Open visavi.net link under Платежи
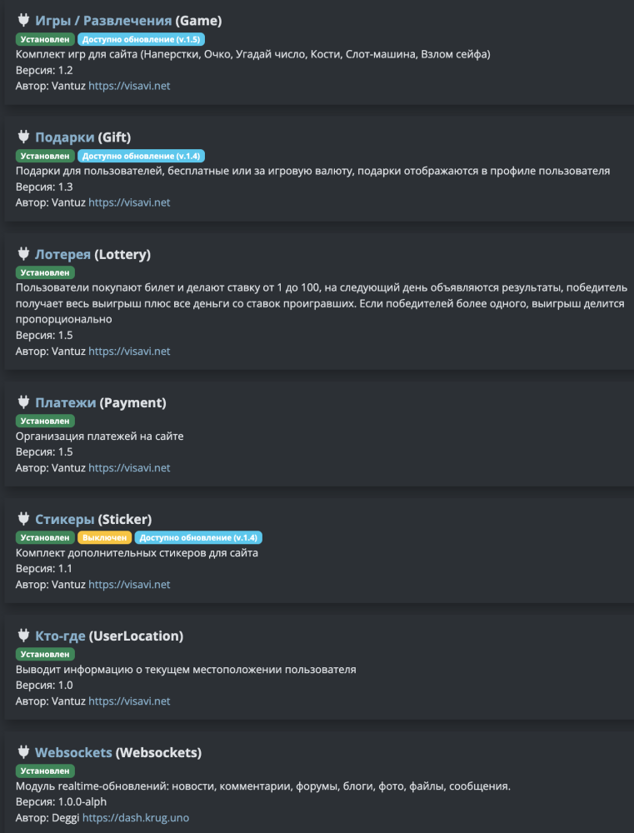 pos(129,468)
